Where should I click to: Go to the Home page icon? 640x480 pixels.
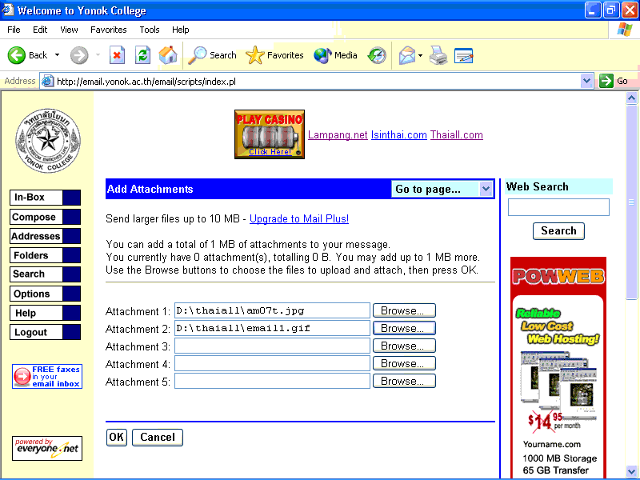(x=168, y=55)
